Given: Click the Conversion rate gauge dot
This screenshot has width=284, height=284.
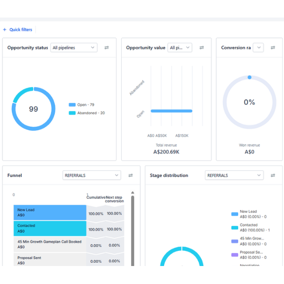Looking at the screenshot, I should [x=249, y=77].
